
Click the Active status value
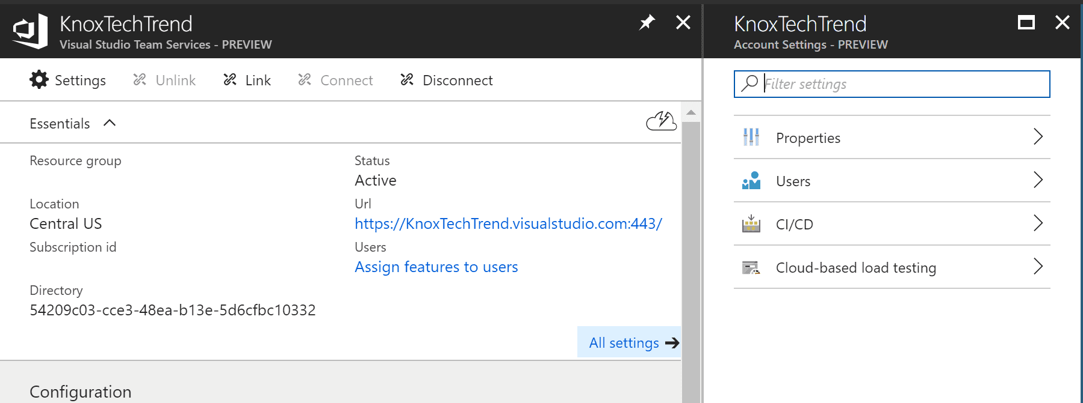[x=376, y=180]
